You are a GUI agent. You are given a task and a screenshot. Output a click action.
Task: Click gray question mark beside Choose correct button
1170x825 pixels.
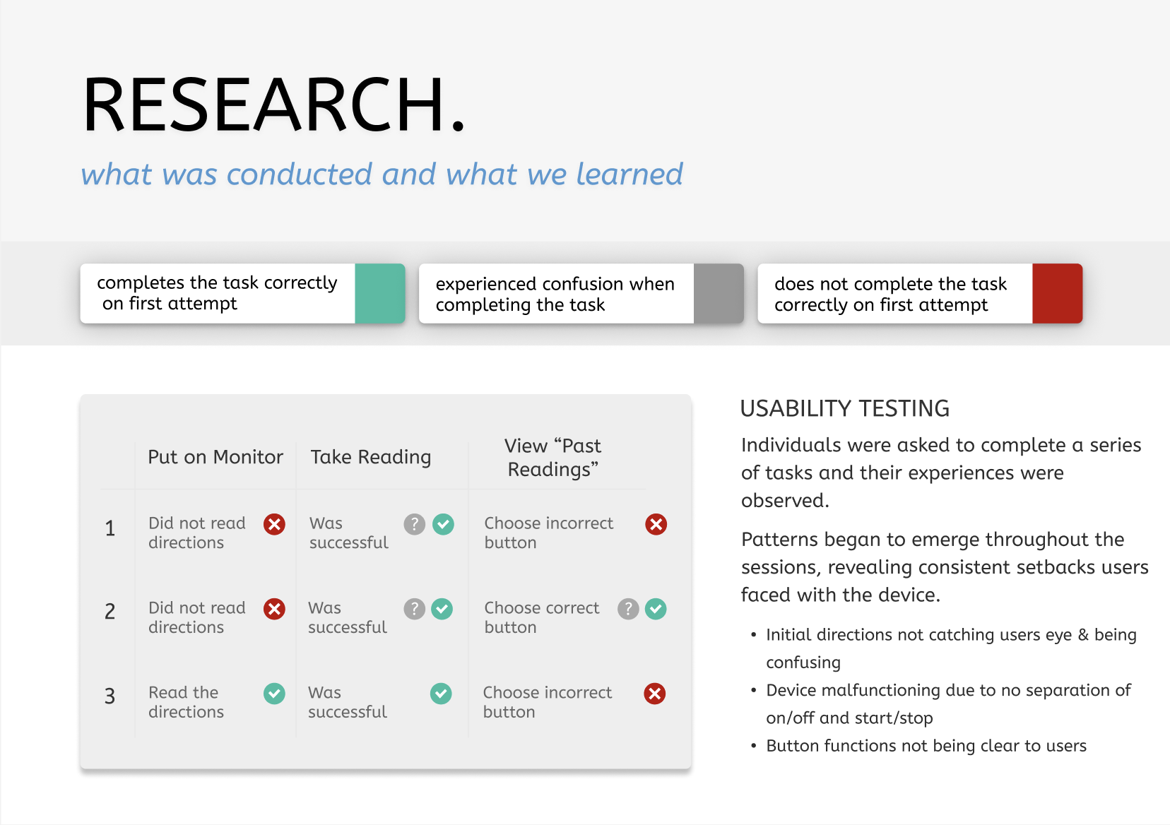coord(628,609)
